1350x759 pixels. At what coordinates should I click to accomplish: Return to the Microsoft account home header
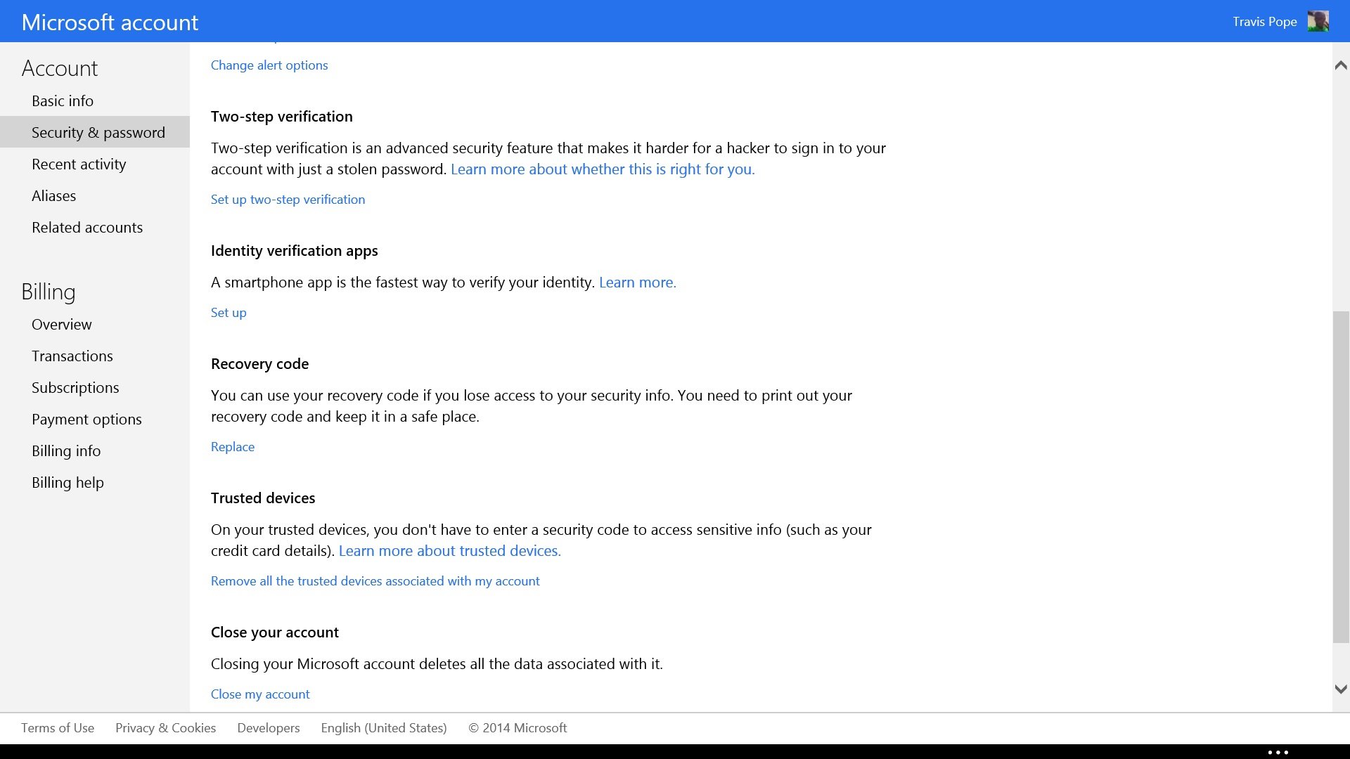point(110,21)
